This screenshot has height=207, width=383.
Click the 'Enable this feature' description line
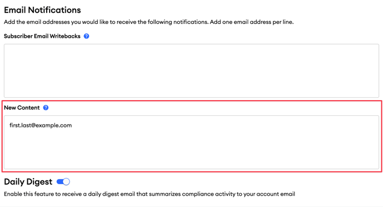tap(150, 194)
